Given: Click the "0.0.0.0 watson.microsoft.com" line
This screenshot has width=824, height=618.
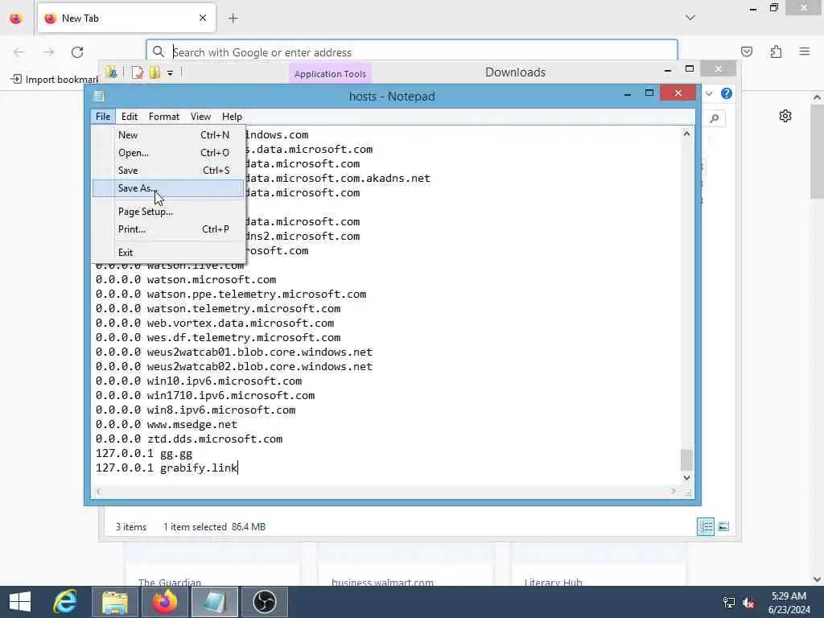Looking at the screenshot, I should pyautogui.click(x=186, y=279).
